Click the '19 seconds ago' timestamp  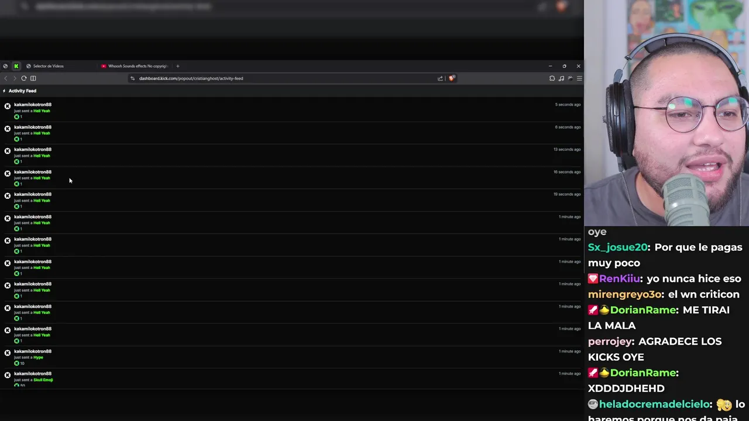tap(567, 194)
